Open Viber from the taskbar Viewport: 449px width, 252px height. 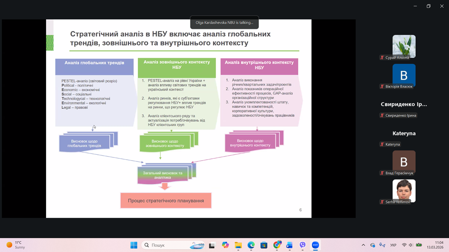tap(303, 245)
